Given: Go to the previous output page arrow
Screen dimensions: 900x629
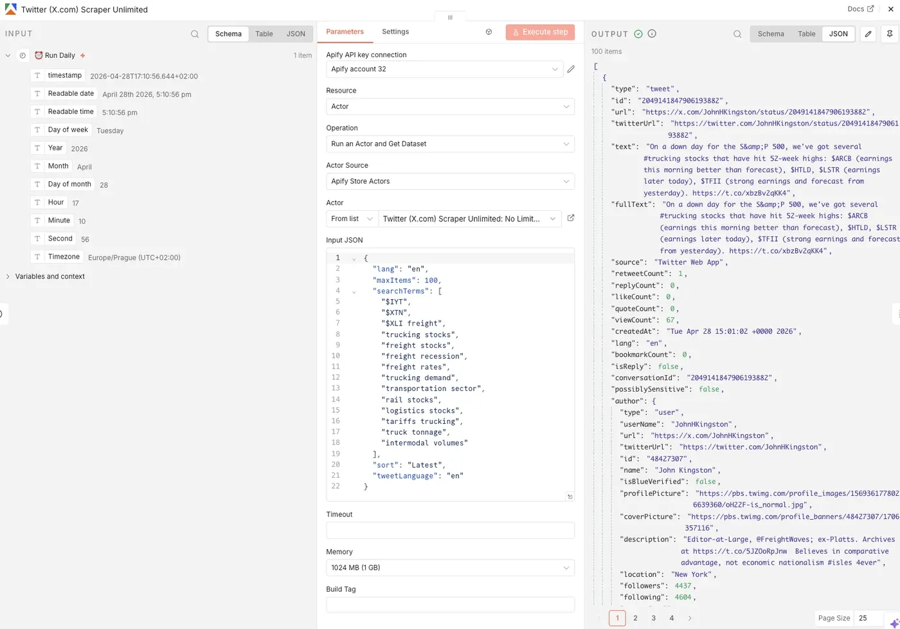Looking at the screenshot, I should [x=599, y=618].
